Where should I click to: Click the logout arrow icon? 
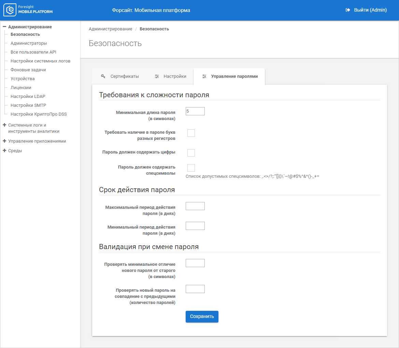(x=348, y=10)
